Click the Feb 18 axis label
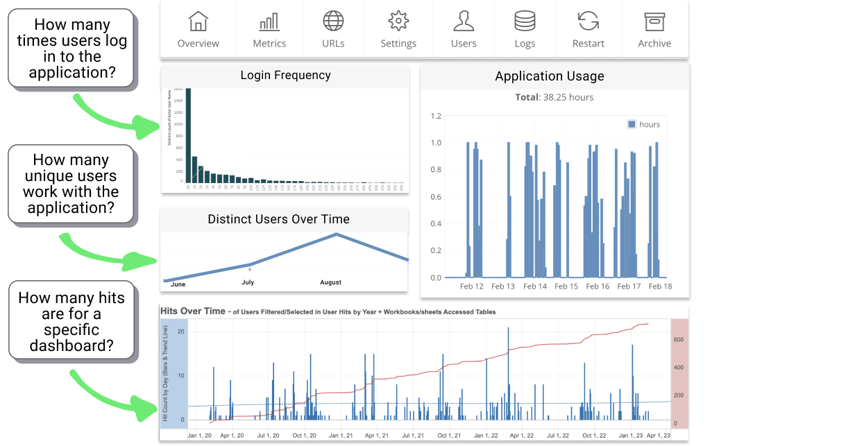Image resolution: width=855 pixels, height=446 pixels. (x=660, y=286)
